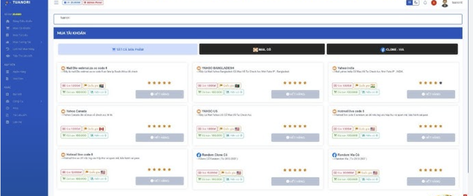This screenshot has width=473, height=196.
Task: Click the red circular badge in header
Action: pyautogui.click(x=434, y=3)
